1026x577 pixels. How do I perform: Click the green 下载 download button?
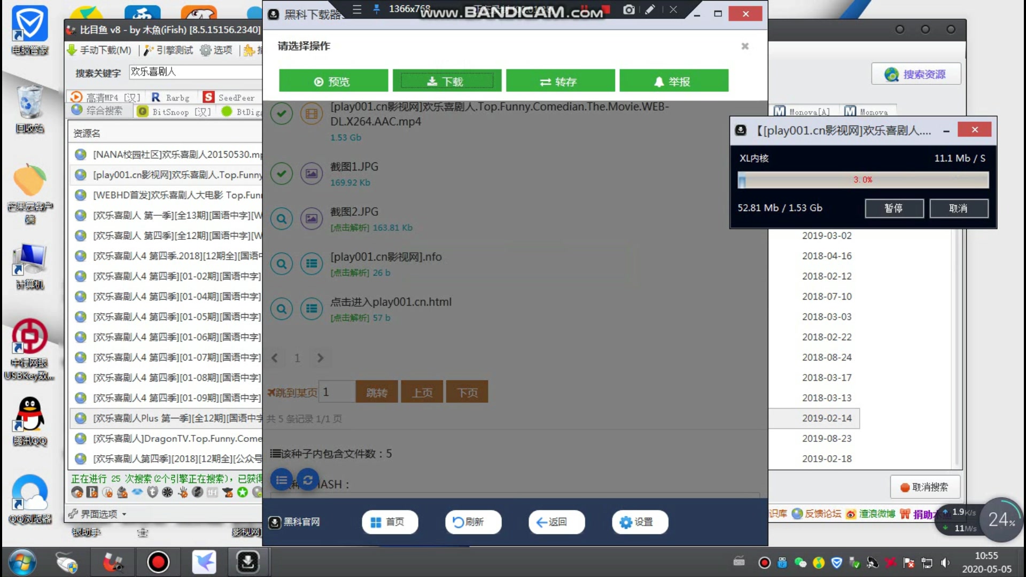(x=447, y=81)
